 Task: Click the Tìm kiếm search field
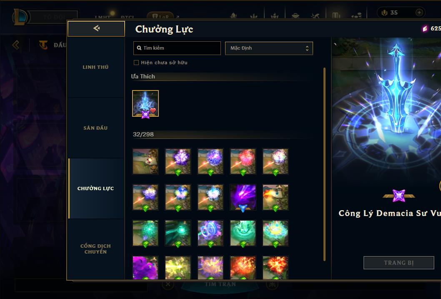[177, 48]
